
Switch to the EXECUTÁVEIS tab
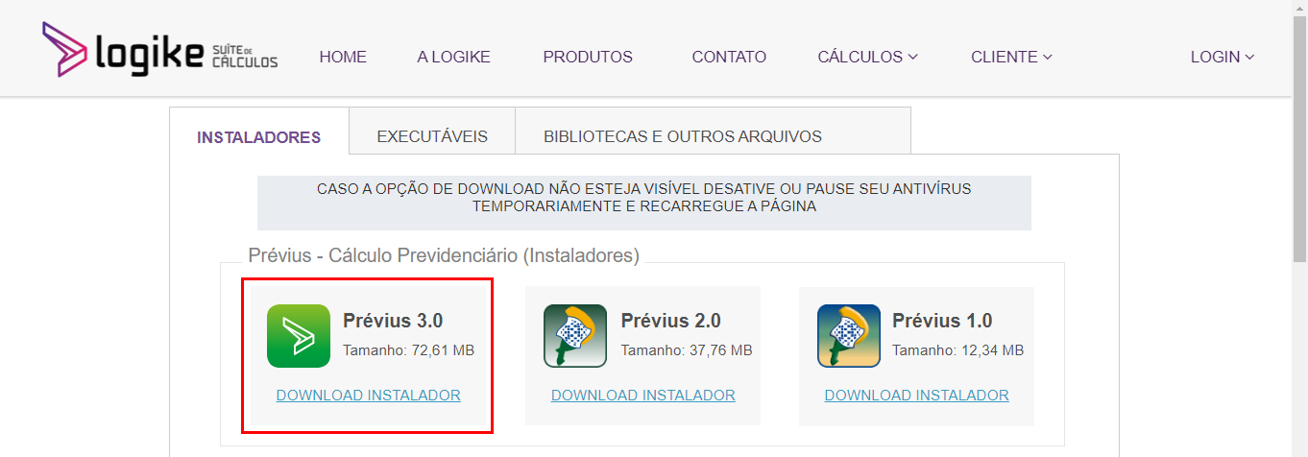pos(432,135)
